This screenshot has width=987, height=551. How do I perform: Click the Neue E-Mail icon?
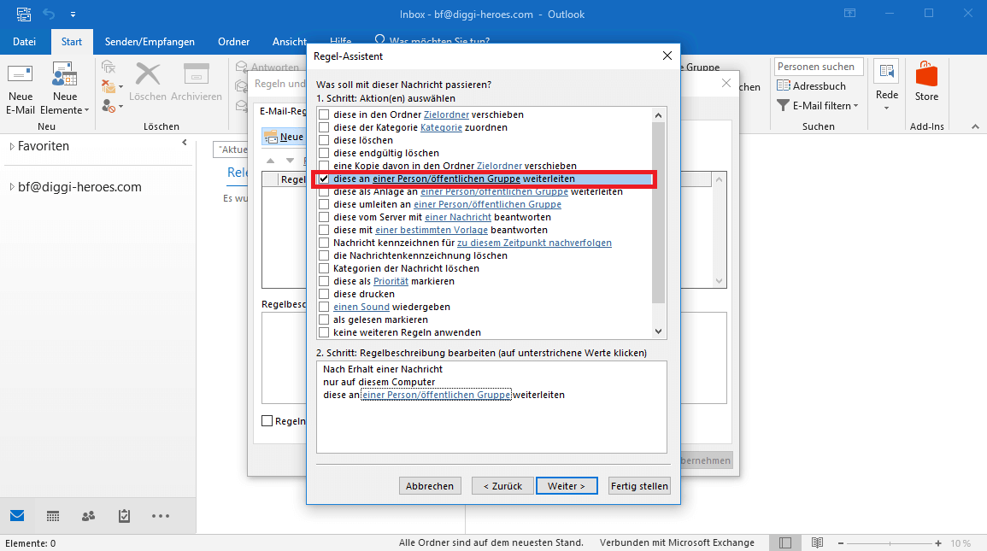(21, 76)
